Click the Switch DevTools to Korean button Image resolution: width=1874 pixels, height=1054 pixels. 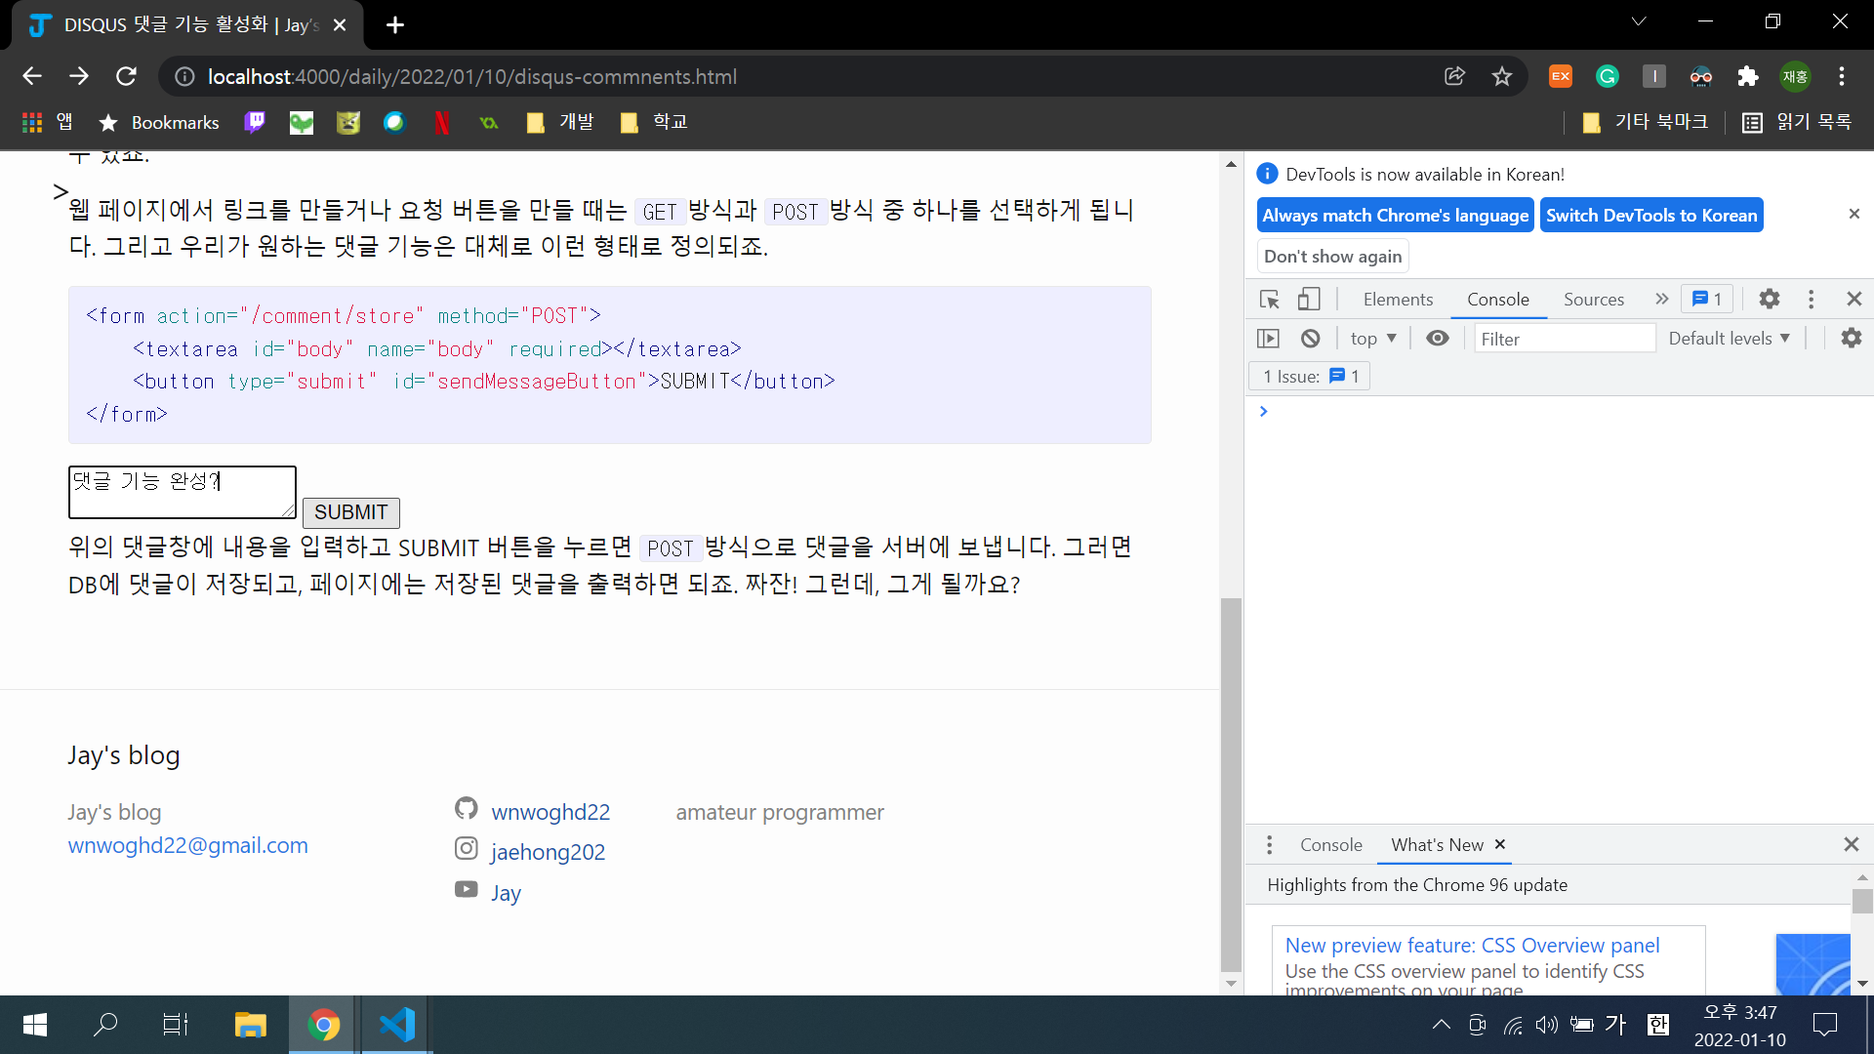1651,215
